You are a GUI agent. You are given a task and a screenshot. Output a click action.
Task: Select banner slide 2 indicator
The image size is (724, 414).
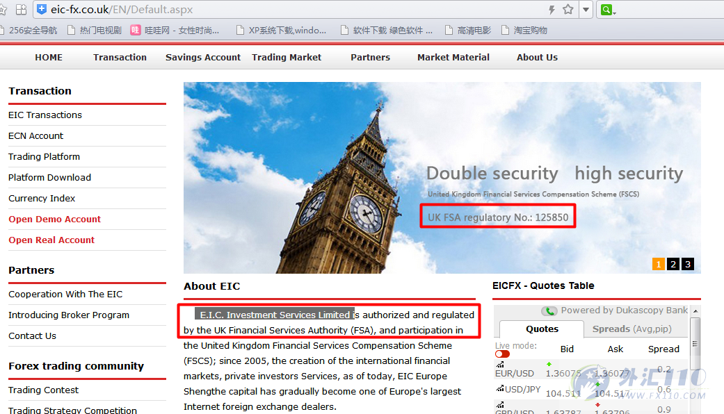pyautogui.click(x=673, y=264)
